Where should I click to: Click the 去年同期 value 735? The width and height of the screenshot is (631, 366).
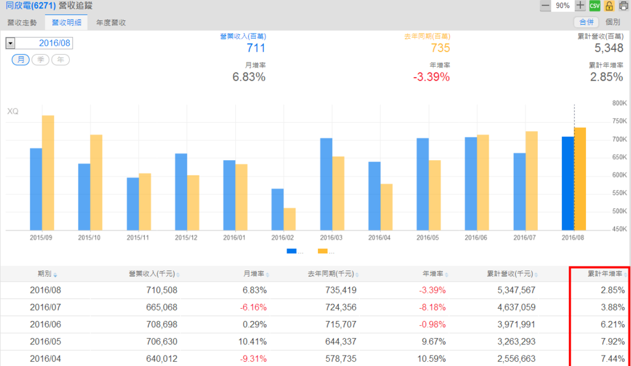(x=440, y=48)
